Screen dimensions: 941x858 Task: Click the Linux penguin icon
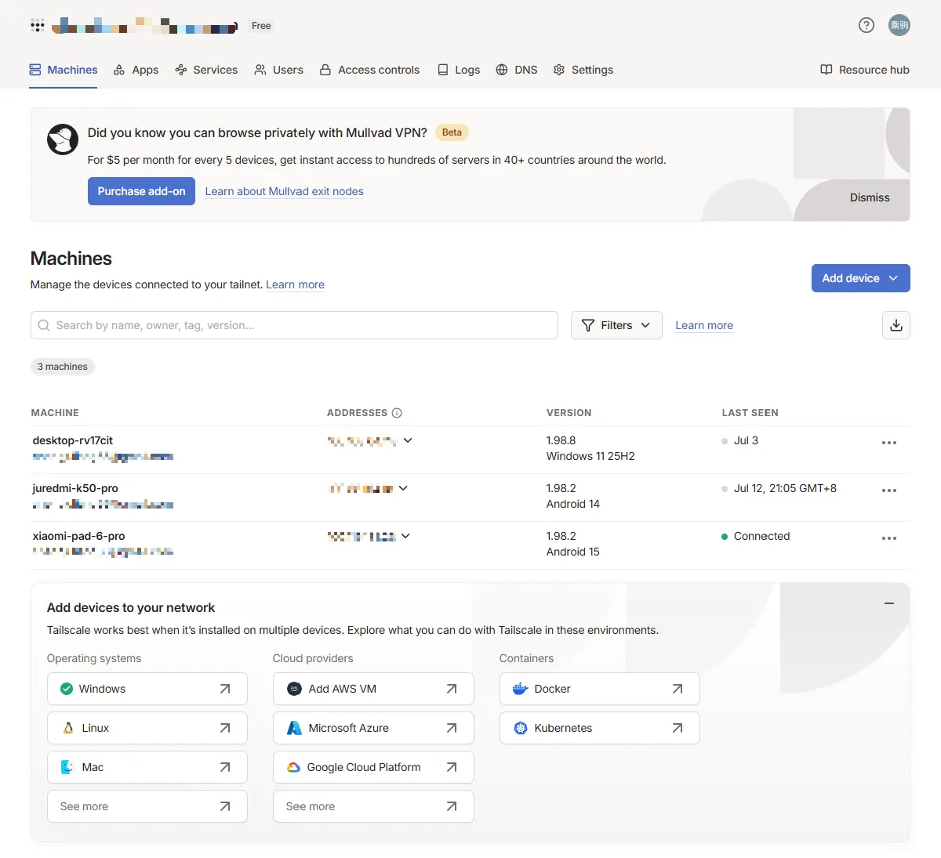pyautogui.click(x=68, y=728)
